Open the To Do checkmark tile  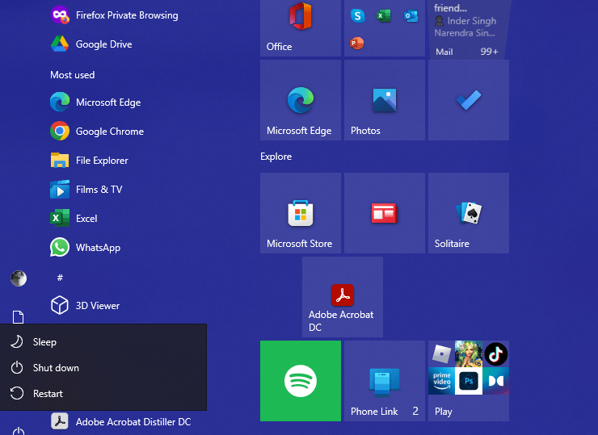coord(469,100)
